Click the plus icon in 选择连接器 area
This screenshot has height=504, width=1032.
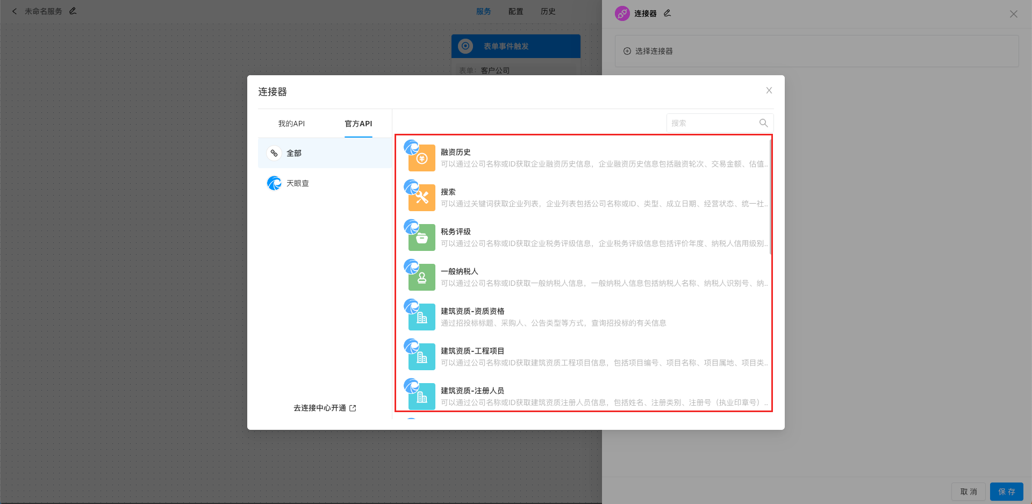[x=627, y=51]
